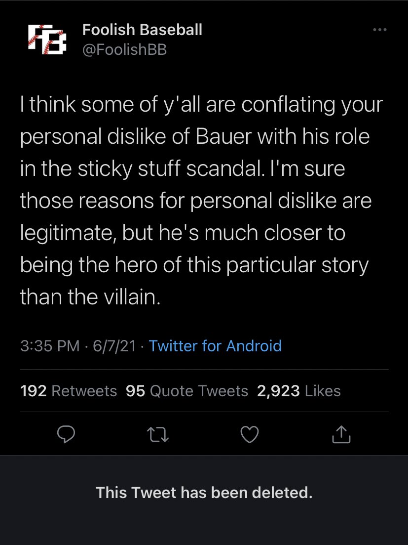Click the 'I think some of y'all' opening line
This screenshot has height=545, width=408.
111,104
